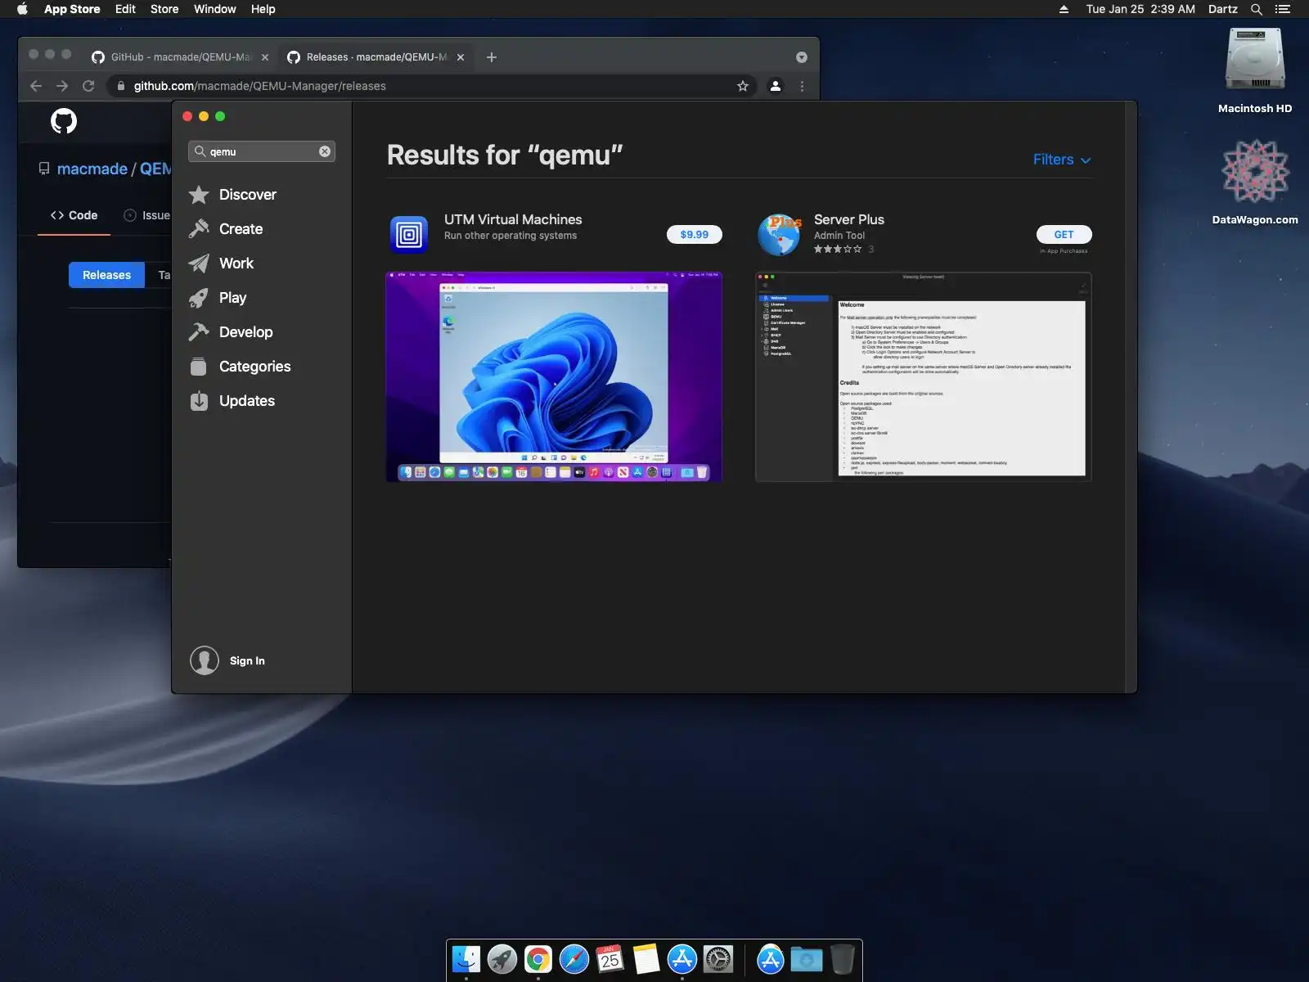Open a new Chrome tab
Viewport: 1309px width, 982px height.
[492, 57]
